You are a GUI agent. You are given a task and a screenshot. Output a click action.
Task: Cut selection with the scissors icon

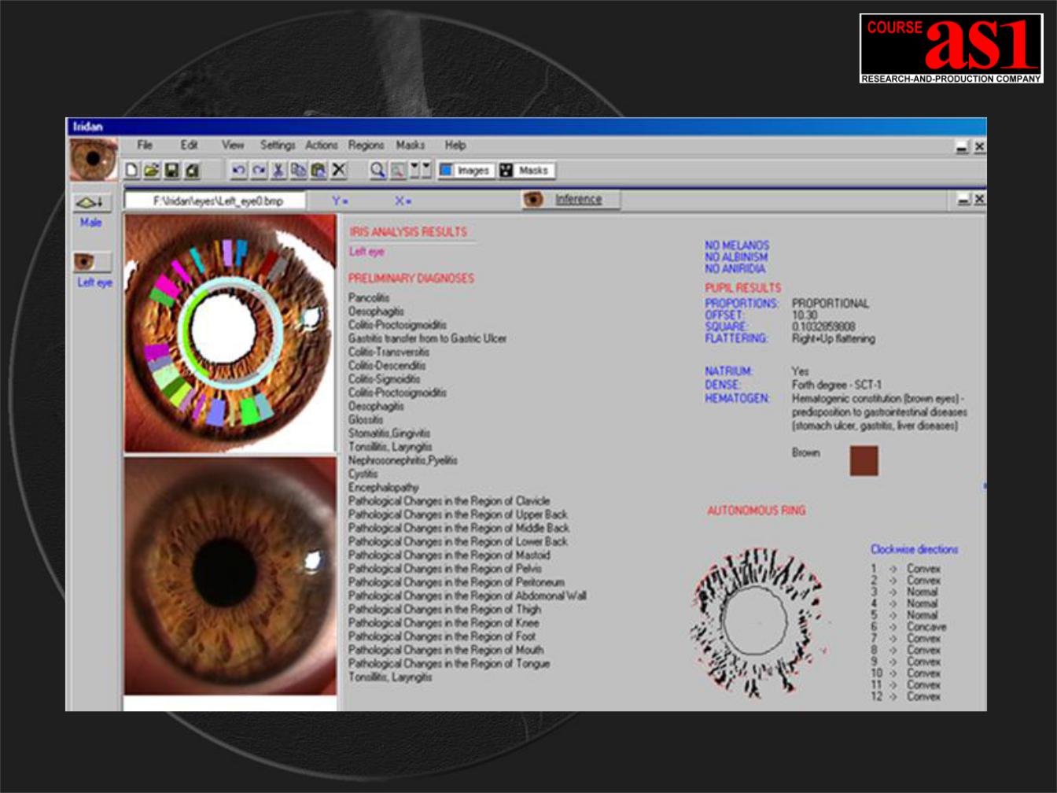click(278, 170)
